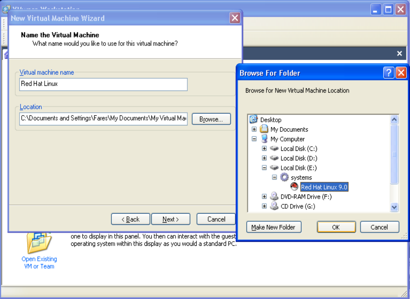This screenshot has width=410, height=299.
Task: Go to the Next wizard step
Action: tap(170, 219)
